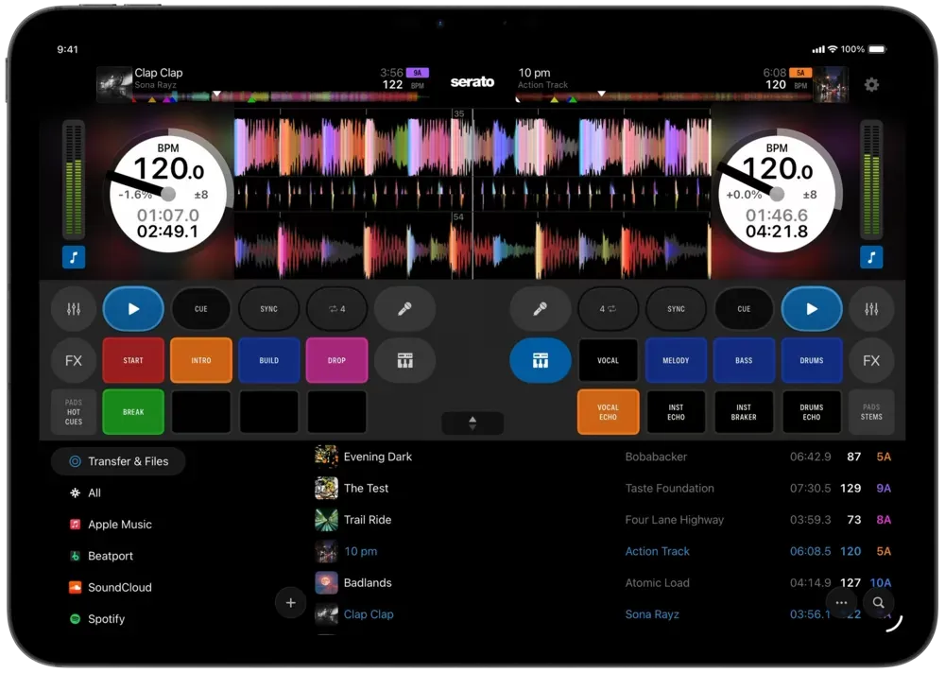The width and height of the screenshot is (945, 673).
Task: Click the Bobabacker artist name
Action: point(656,457)
